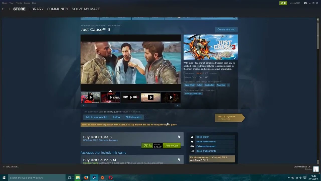Open the Action Games breadcrumb

tap(99, 26)
